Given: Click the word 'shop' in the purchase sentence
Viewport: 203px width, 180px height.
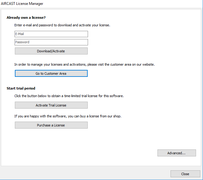Looking at the screenshot, I should (x=117, y=116).
